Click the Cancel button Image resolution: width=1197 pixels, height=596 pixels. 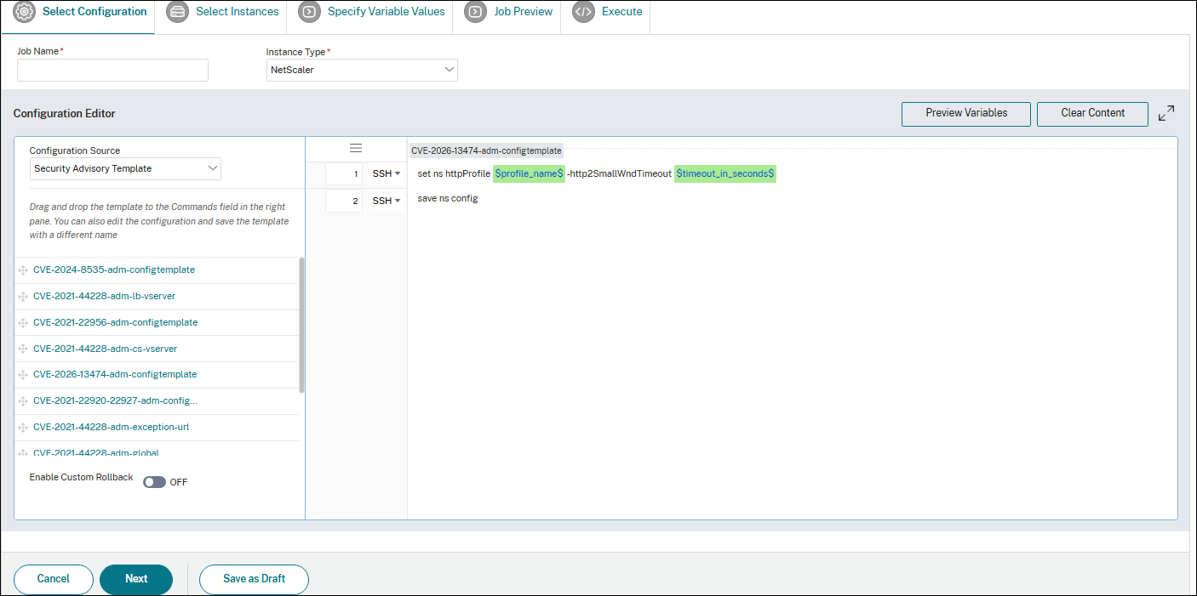(x=54, y=579)
